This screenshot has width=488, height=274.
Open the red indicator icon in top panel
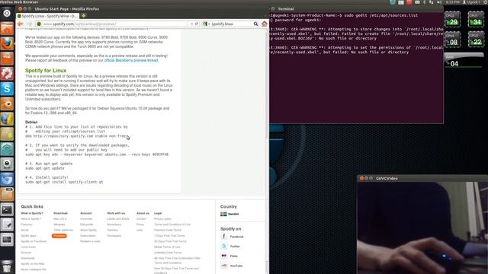pos(409,2)
